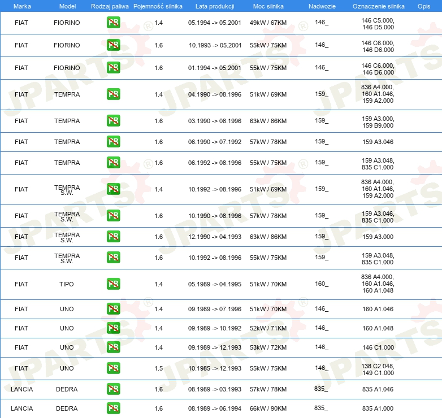Click the Lata produkcji column header
The image size is (442, 418).
click(214, 6)
